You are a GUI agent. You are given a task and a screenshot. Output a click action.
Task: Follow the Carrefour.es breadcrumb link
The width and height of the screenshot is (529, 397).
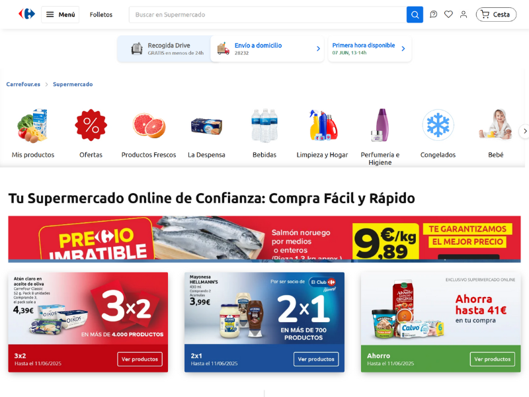pyautogui.click(x=23, y=84)
